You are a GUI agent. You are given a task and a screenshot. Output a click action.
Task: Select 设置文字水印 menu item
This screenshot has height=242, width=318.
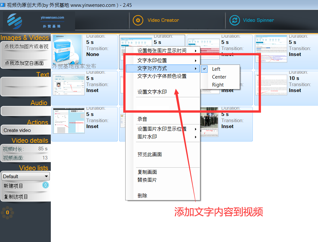[x=152, y=92]
